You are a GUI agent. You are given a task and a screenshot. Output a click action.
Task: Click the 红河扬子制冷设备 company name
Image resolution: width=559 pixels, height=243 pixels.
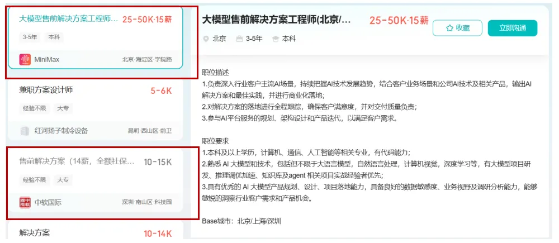[61, 131]
